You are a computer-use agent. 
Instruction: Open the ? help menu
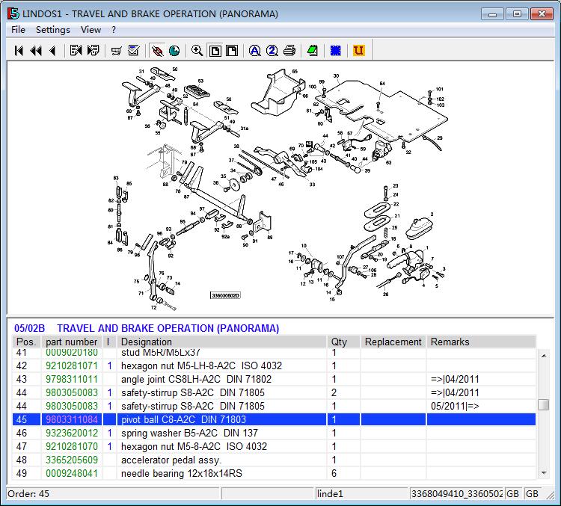coord(114,30)
